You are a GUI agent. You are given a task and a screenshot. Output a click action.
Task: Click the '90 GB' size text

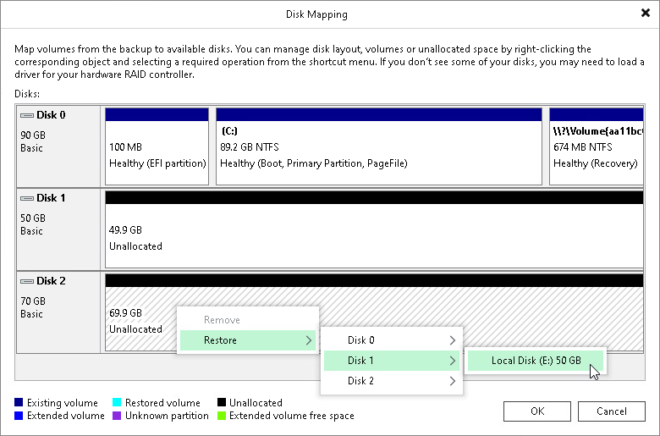coord(33,135)
